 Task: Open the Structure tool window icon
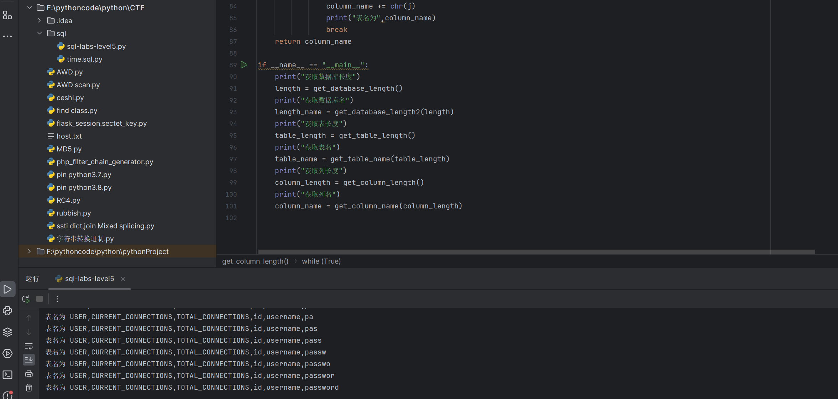8,15
